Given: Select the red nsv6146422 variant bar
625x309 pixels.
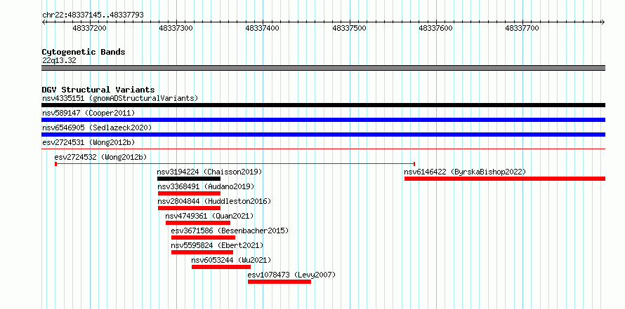Looking at the screenshot, I should point(505,179).
